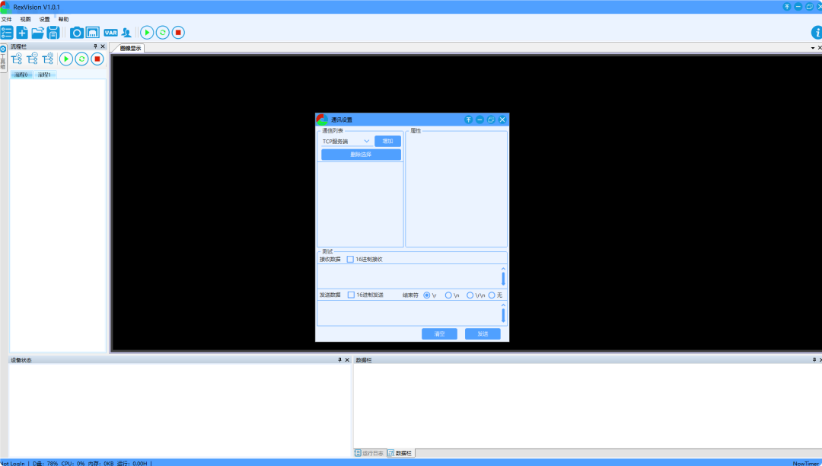822x466 pixels.
Task: Click the 清空 button
Action: (x=439, y=334)
